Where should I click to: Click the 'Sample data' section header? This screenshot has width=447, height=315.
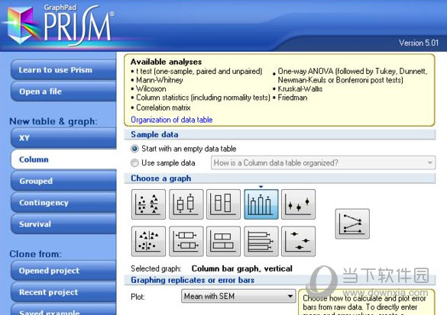[154, 134]
